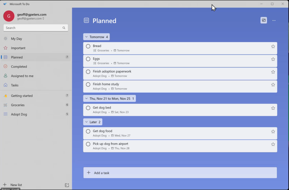This screenshot has height=190, width=289.
Task: Click the red G account avatar
Action: point(9,16)
